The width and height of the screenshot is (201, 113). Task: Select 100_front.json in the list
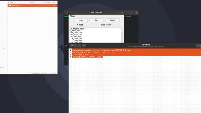[x=76, y=33]
